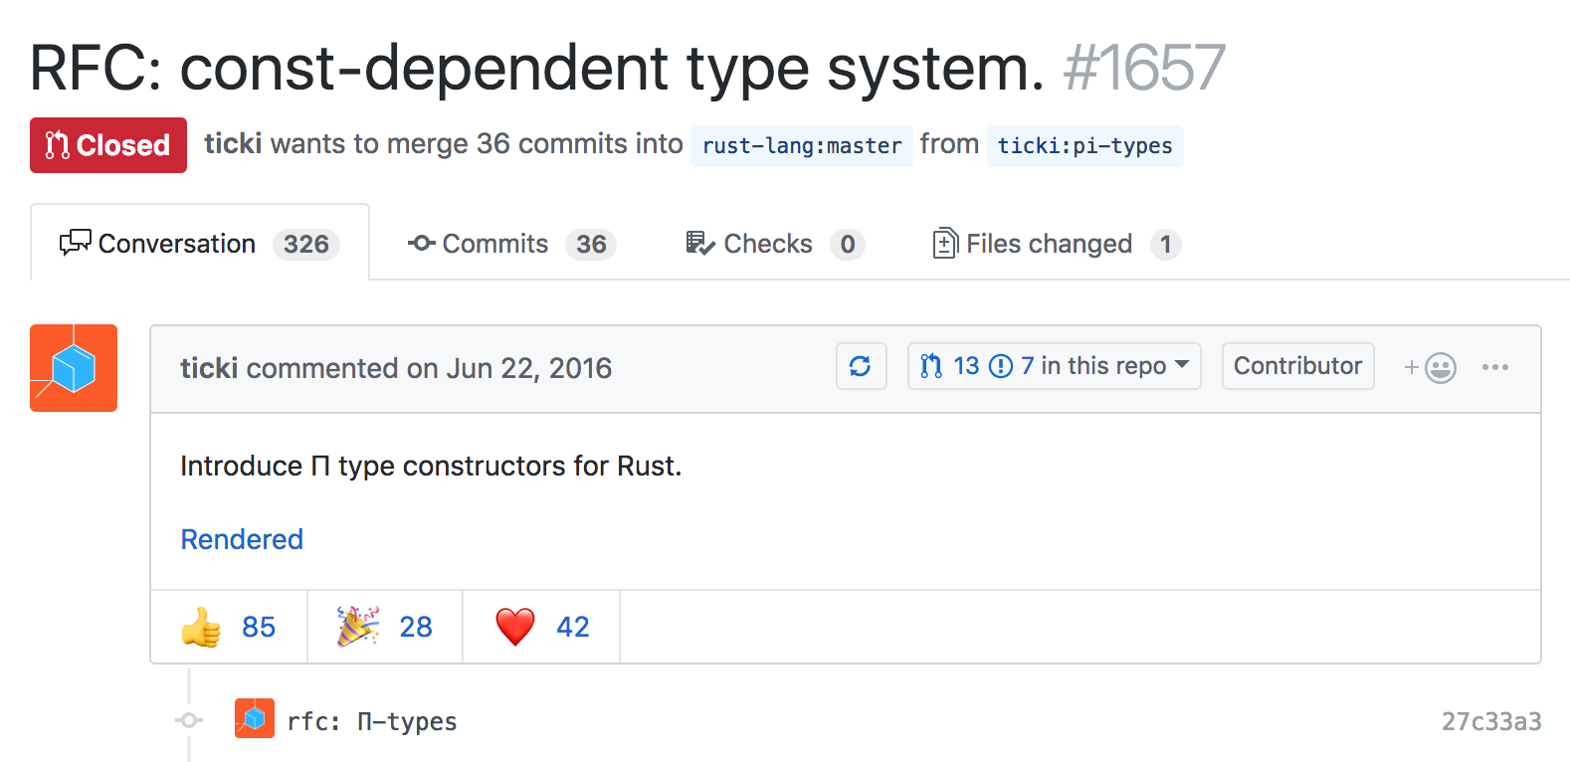The image size is (1570, 762).
Task: Click the rust-lang:master base branch
Action: pos(802,146)
